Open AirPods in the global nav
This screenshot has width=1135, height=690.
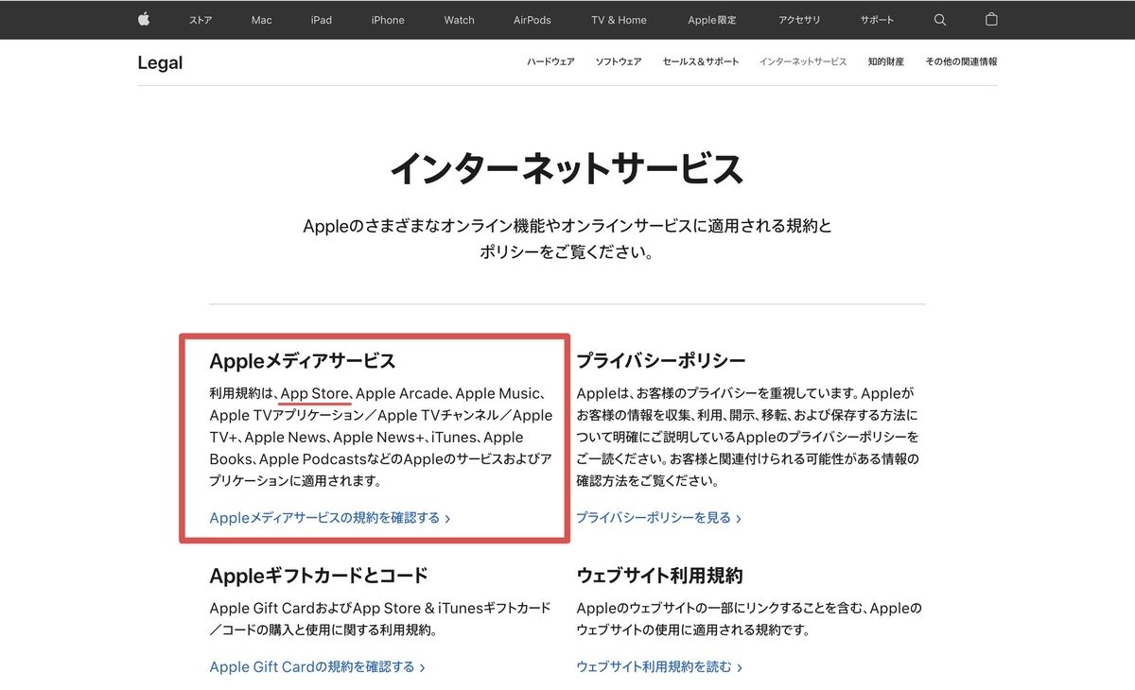[x=533, y=20]
